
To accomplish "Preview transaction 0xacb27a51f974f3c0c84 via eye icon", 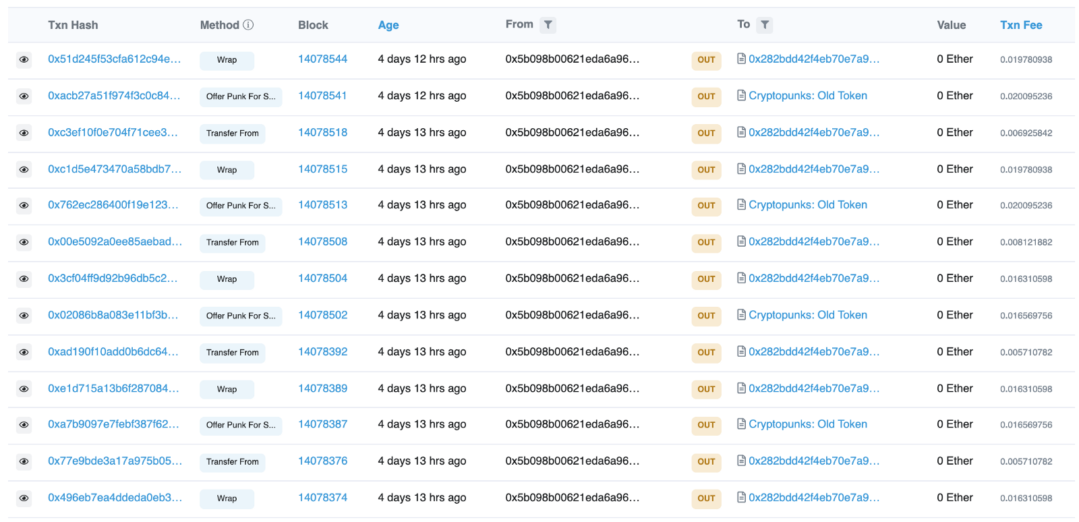I will [x=24, y=96].
